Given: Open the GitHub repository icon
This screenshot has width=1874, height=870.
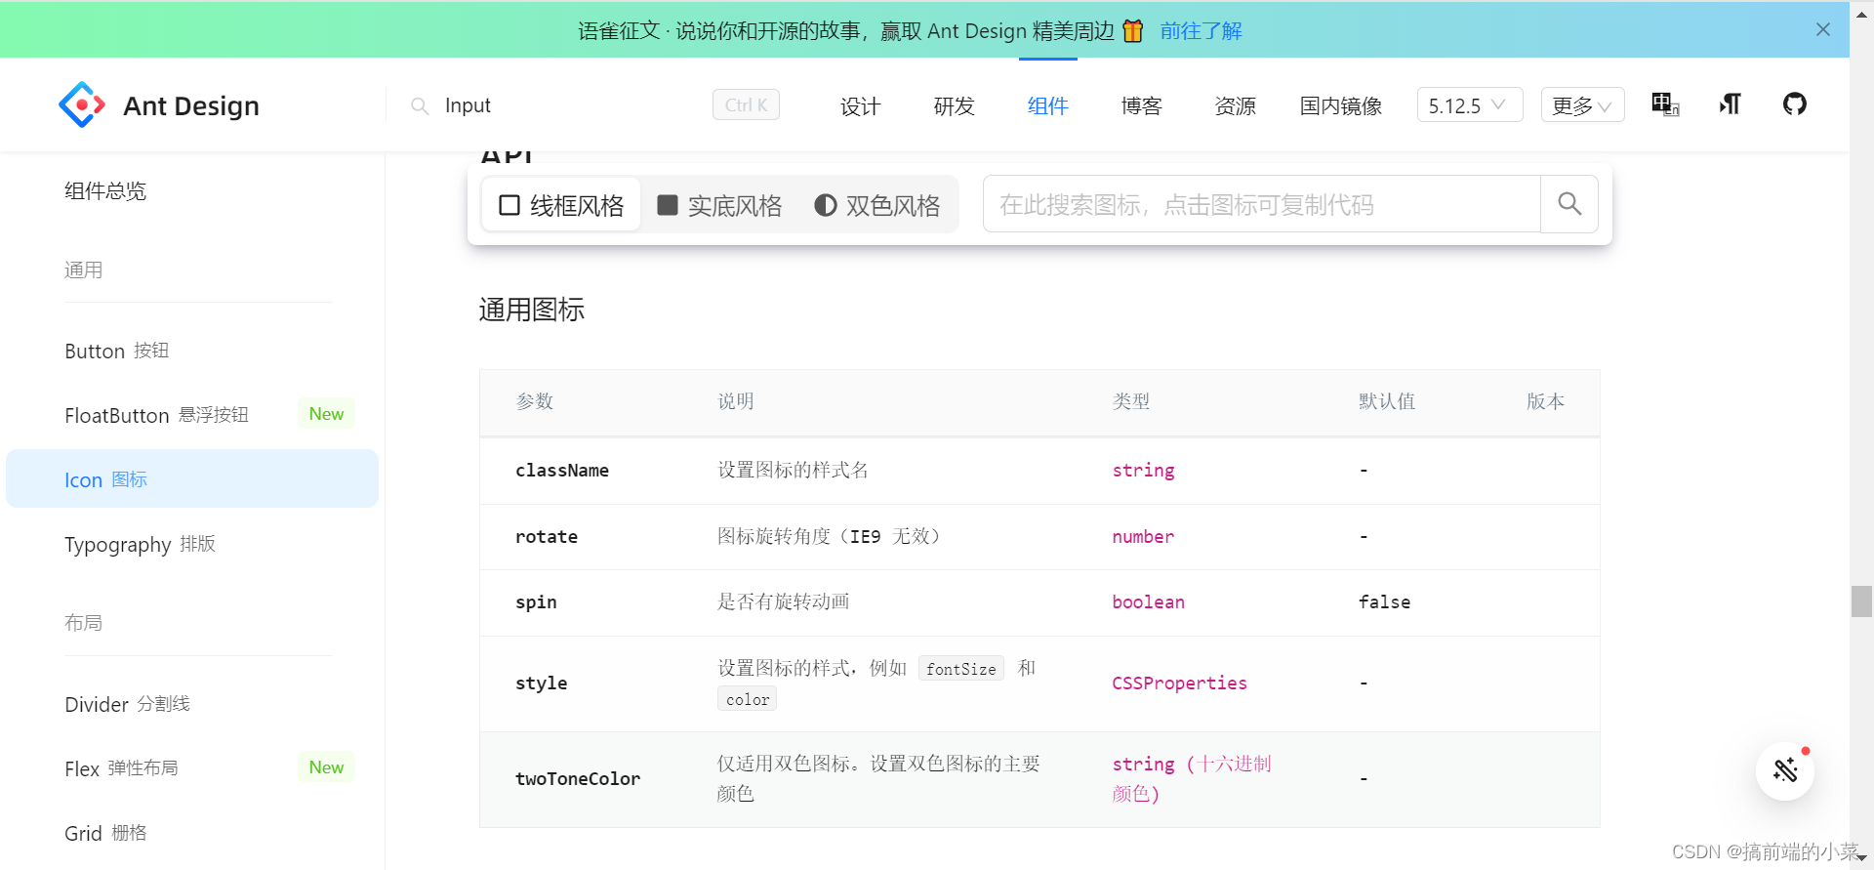Looking at the screenshot, I should tap(1795, 104).
